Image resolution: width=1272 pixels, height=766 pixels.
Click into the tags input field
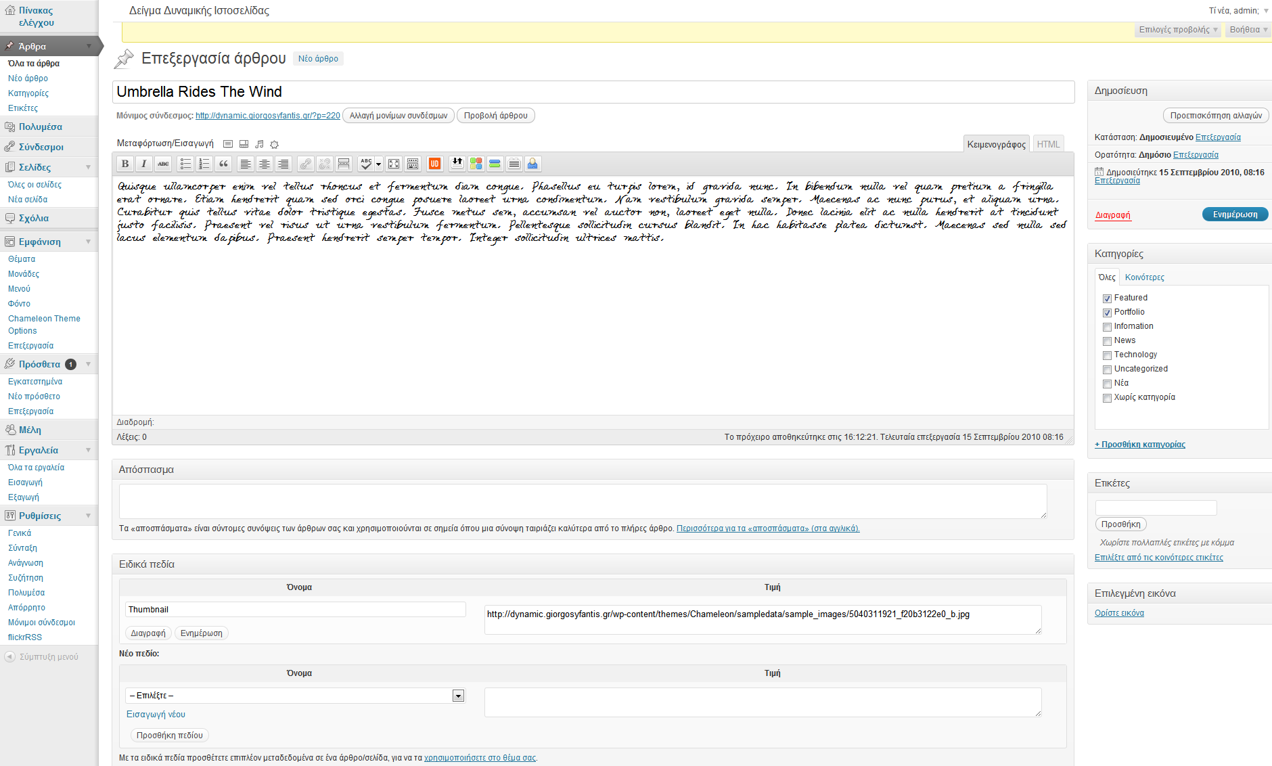(1156, 508)
